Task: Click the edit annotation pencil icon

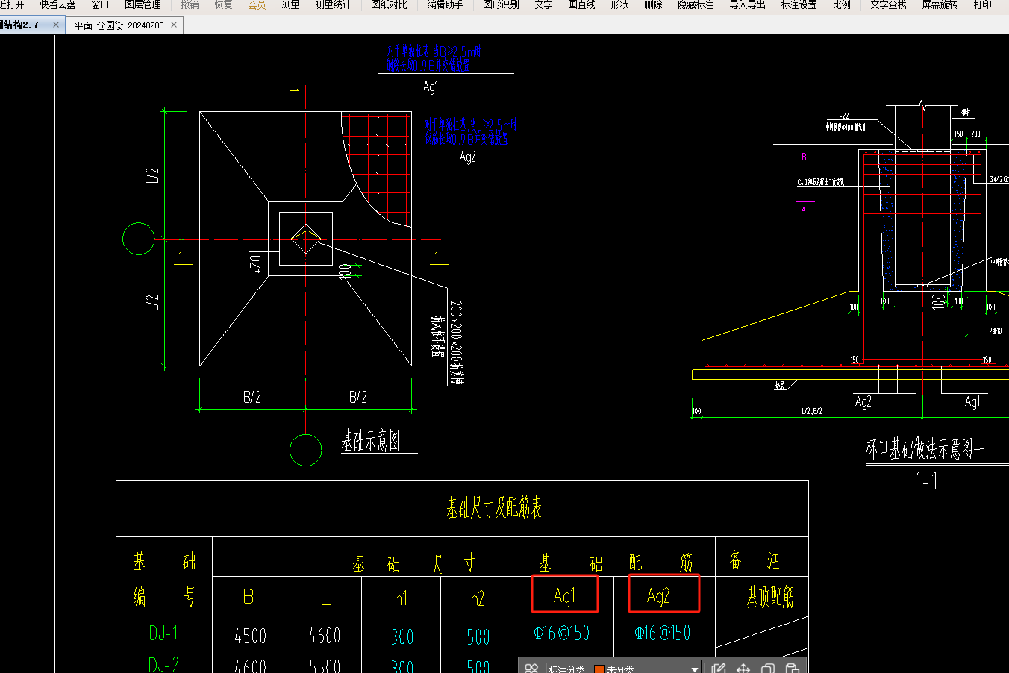Action: (718, 669)
